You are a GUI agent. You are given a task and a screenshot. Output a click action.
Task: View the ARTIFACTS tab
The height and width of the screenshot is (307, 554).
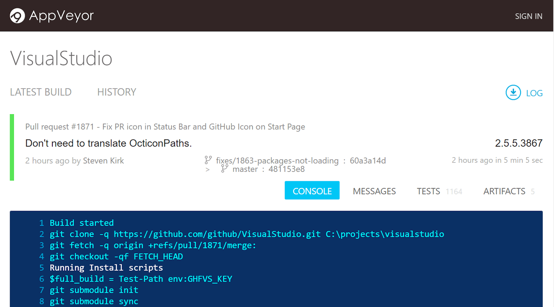coord(504,191)
